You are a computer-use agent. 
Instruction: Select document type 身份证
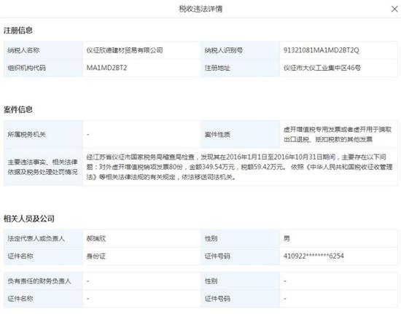(96, 256)
